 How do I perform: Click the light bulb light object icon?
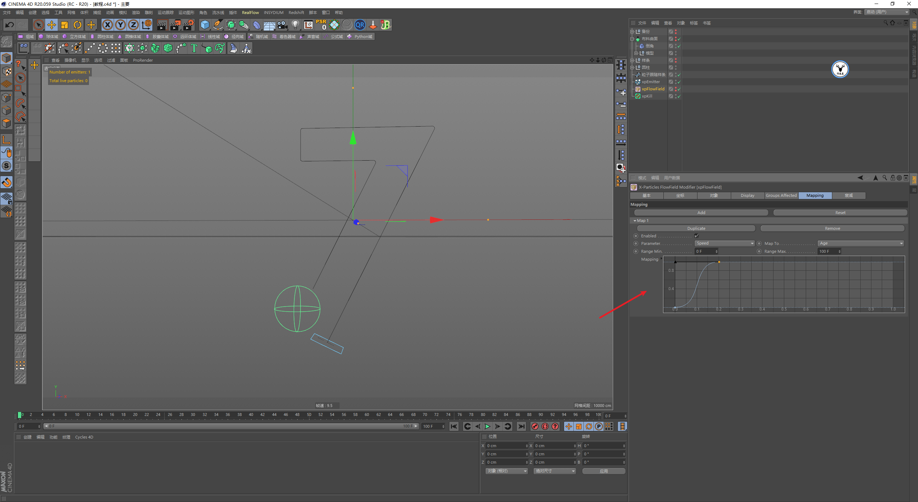point(295,25)
